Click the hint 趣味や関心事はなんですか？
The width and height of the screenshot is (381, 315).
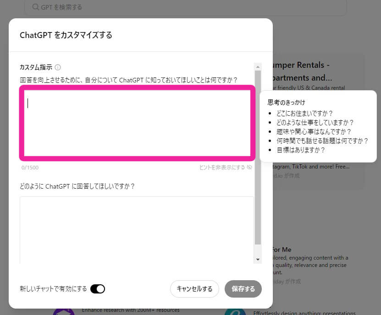[x=314, y=132]
